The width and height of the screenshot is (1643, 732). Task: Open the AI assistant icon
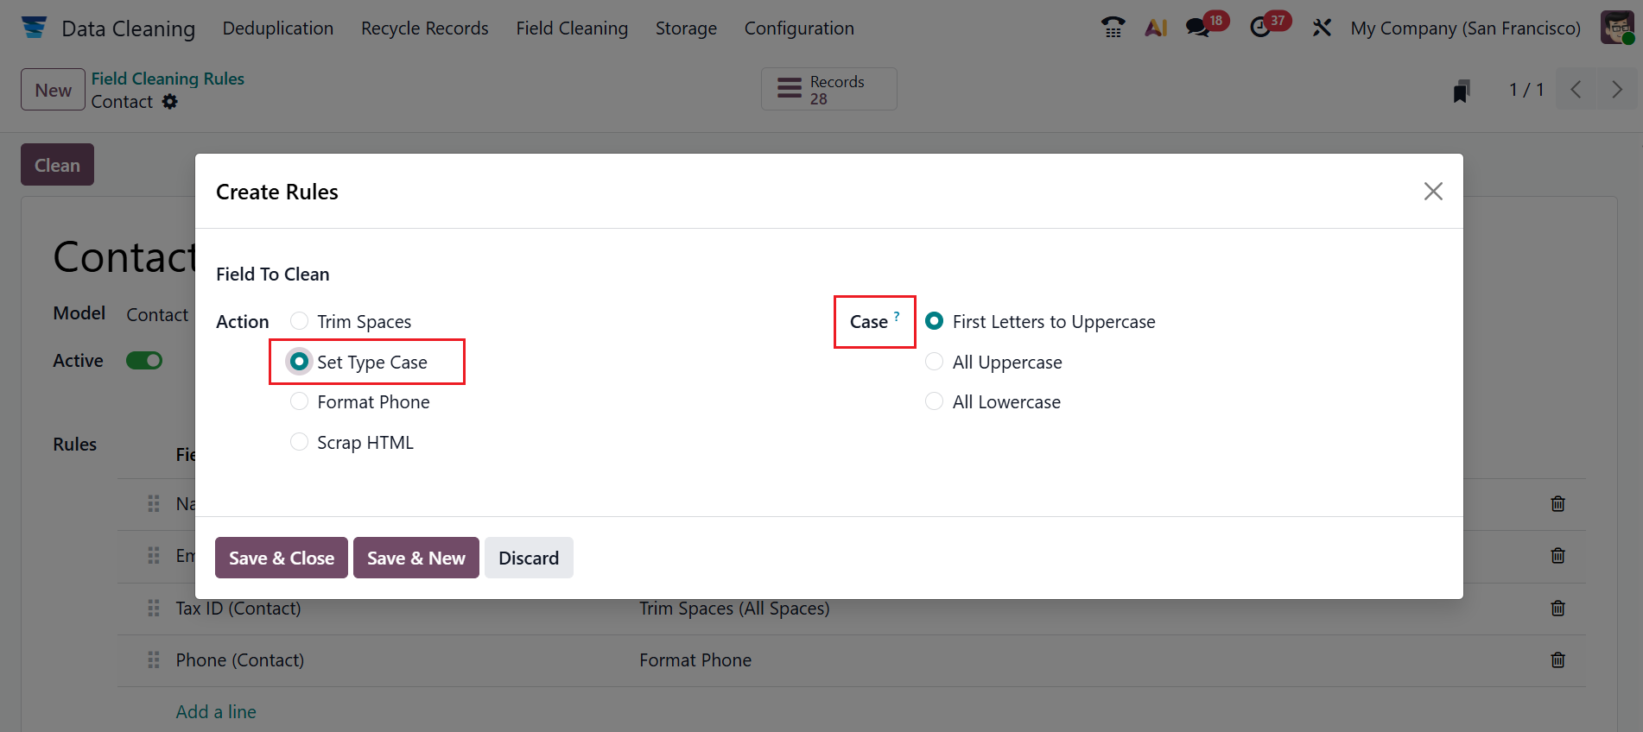(x=1156, y=28)
